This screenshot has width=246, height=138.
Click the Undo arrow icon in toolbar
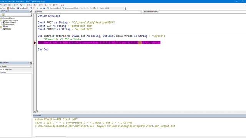coord(31,8)
